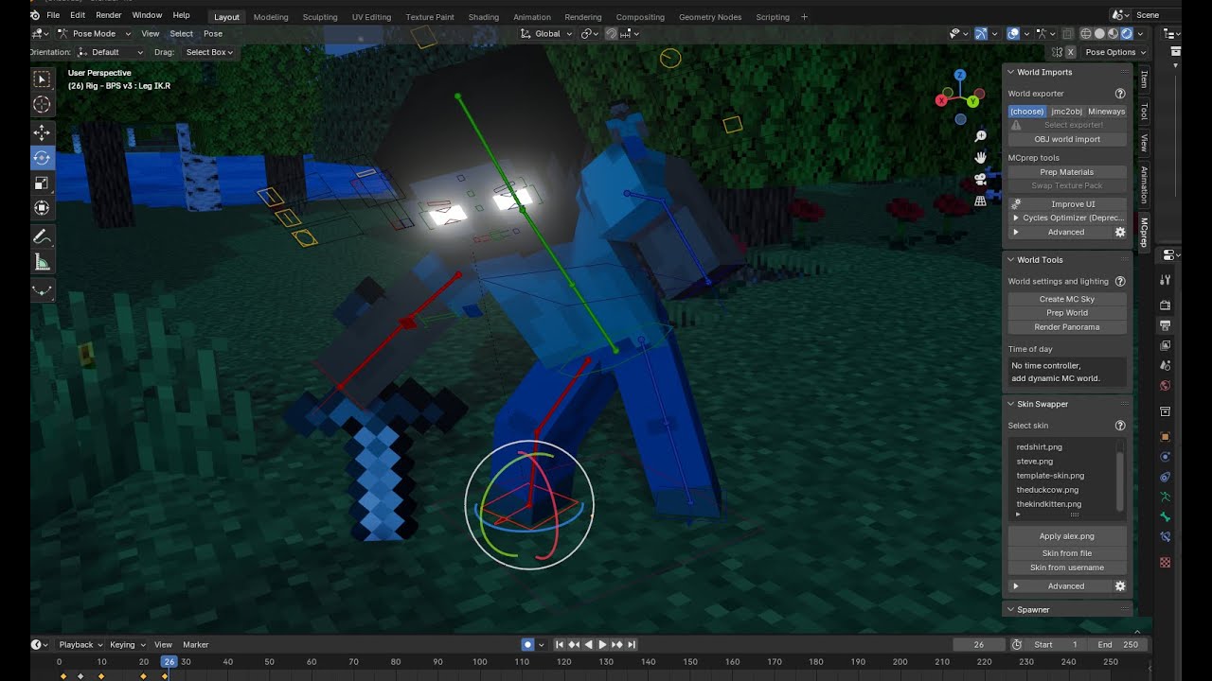This screenshot has height=681, width=1212.
Task: Open the Edit menu
Action: 78,15
